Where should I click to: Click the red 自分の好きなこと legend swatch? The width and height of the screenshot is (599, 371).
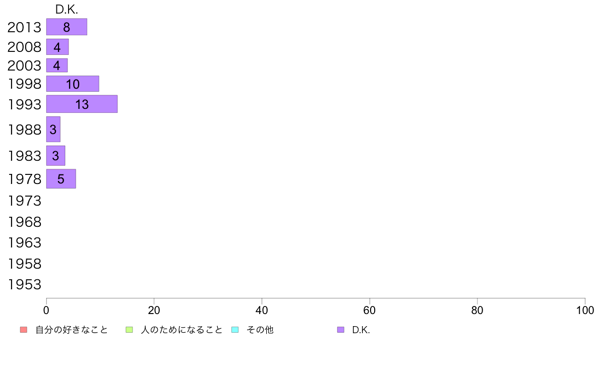24,330
